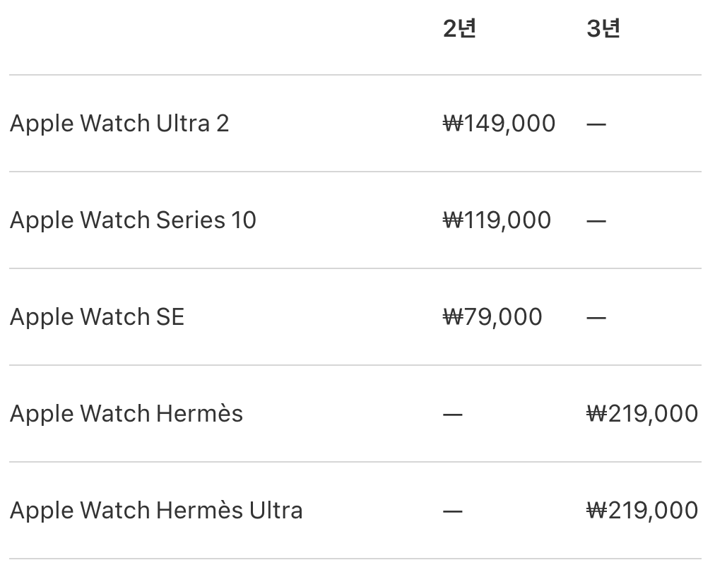
Task: Select the Apple Watch Hermès row label
Action: tap(126, 414)
